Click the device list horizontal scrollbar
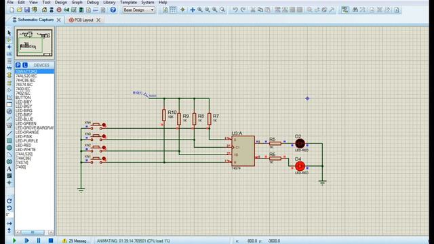 pos(35,232)
